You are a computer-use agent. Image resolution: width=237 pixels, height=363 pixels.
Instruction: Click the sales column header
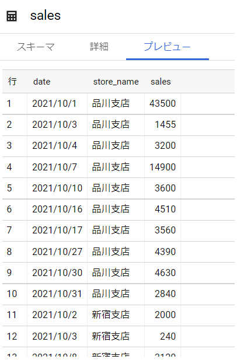pyautogui.click(x=161, y=82)
